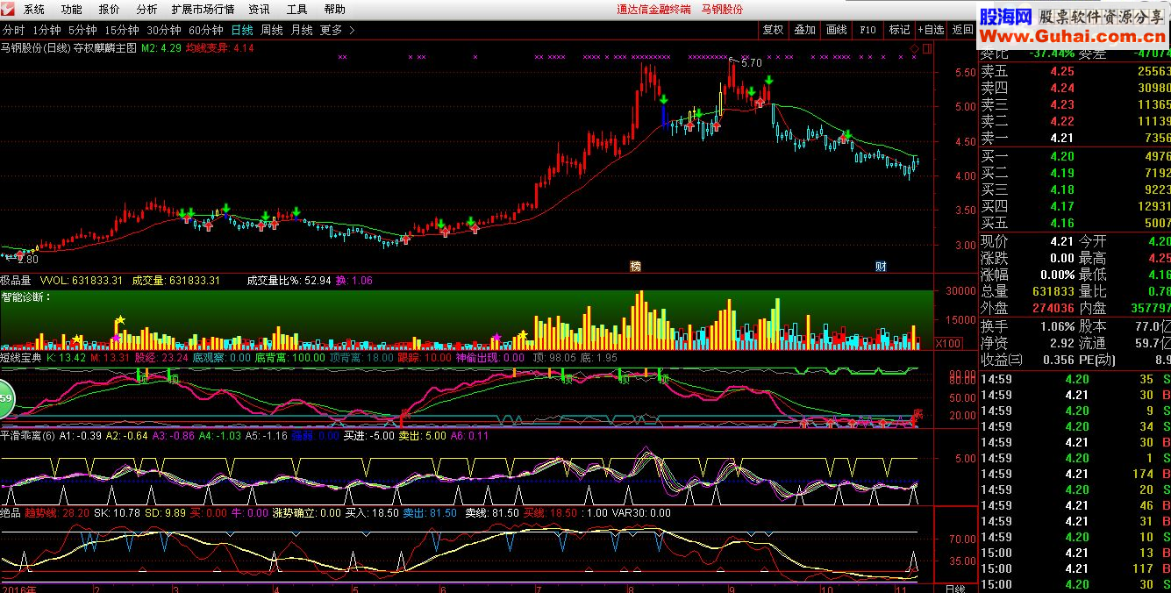Click the 日线 corner tab on the date axis
Viewport: 1171px width, 593px height.
click(955, 588)
